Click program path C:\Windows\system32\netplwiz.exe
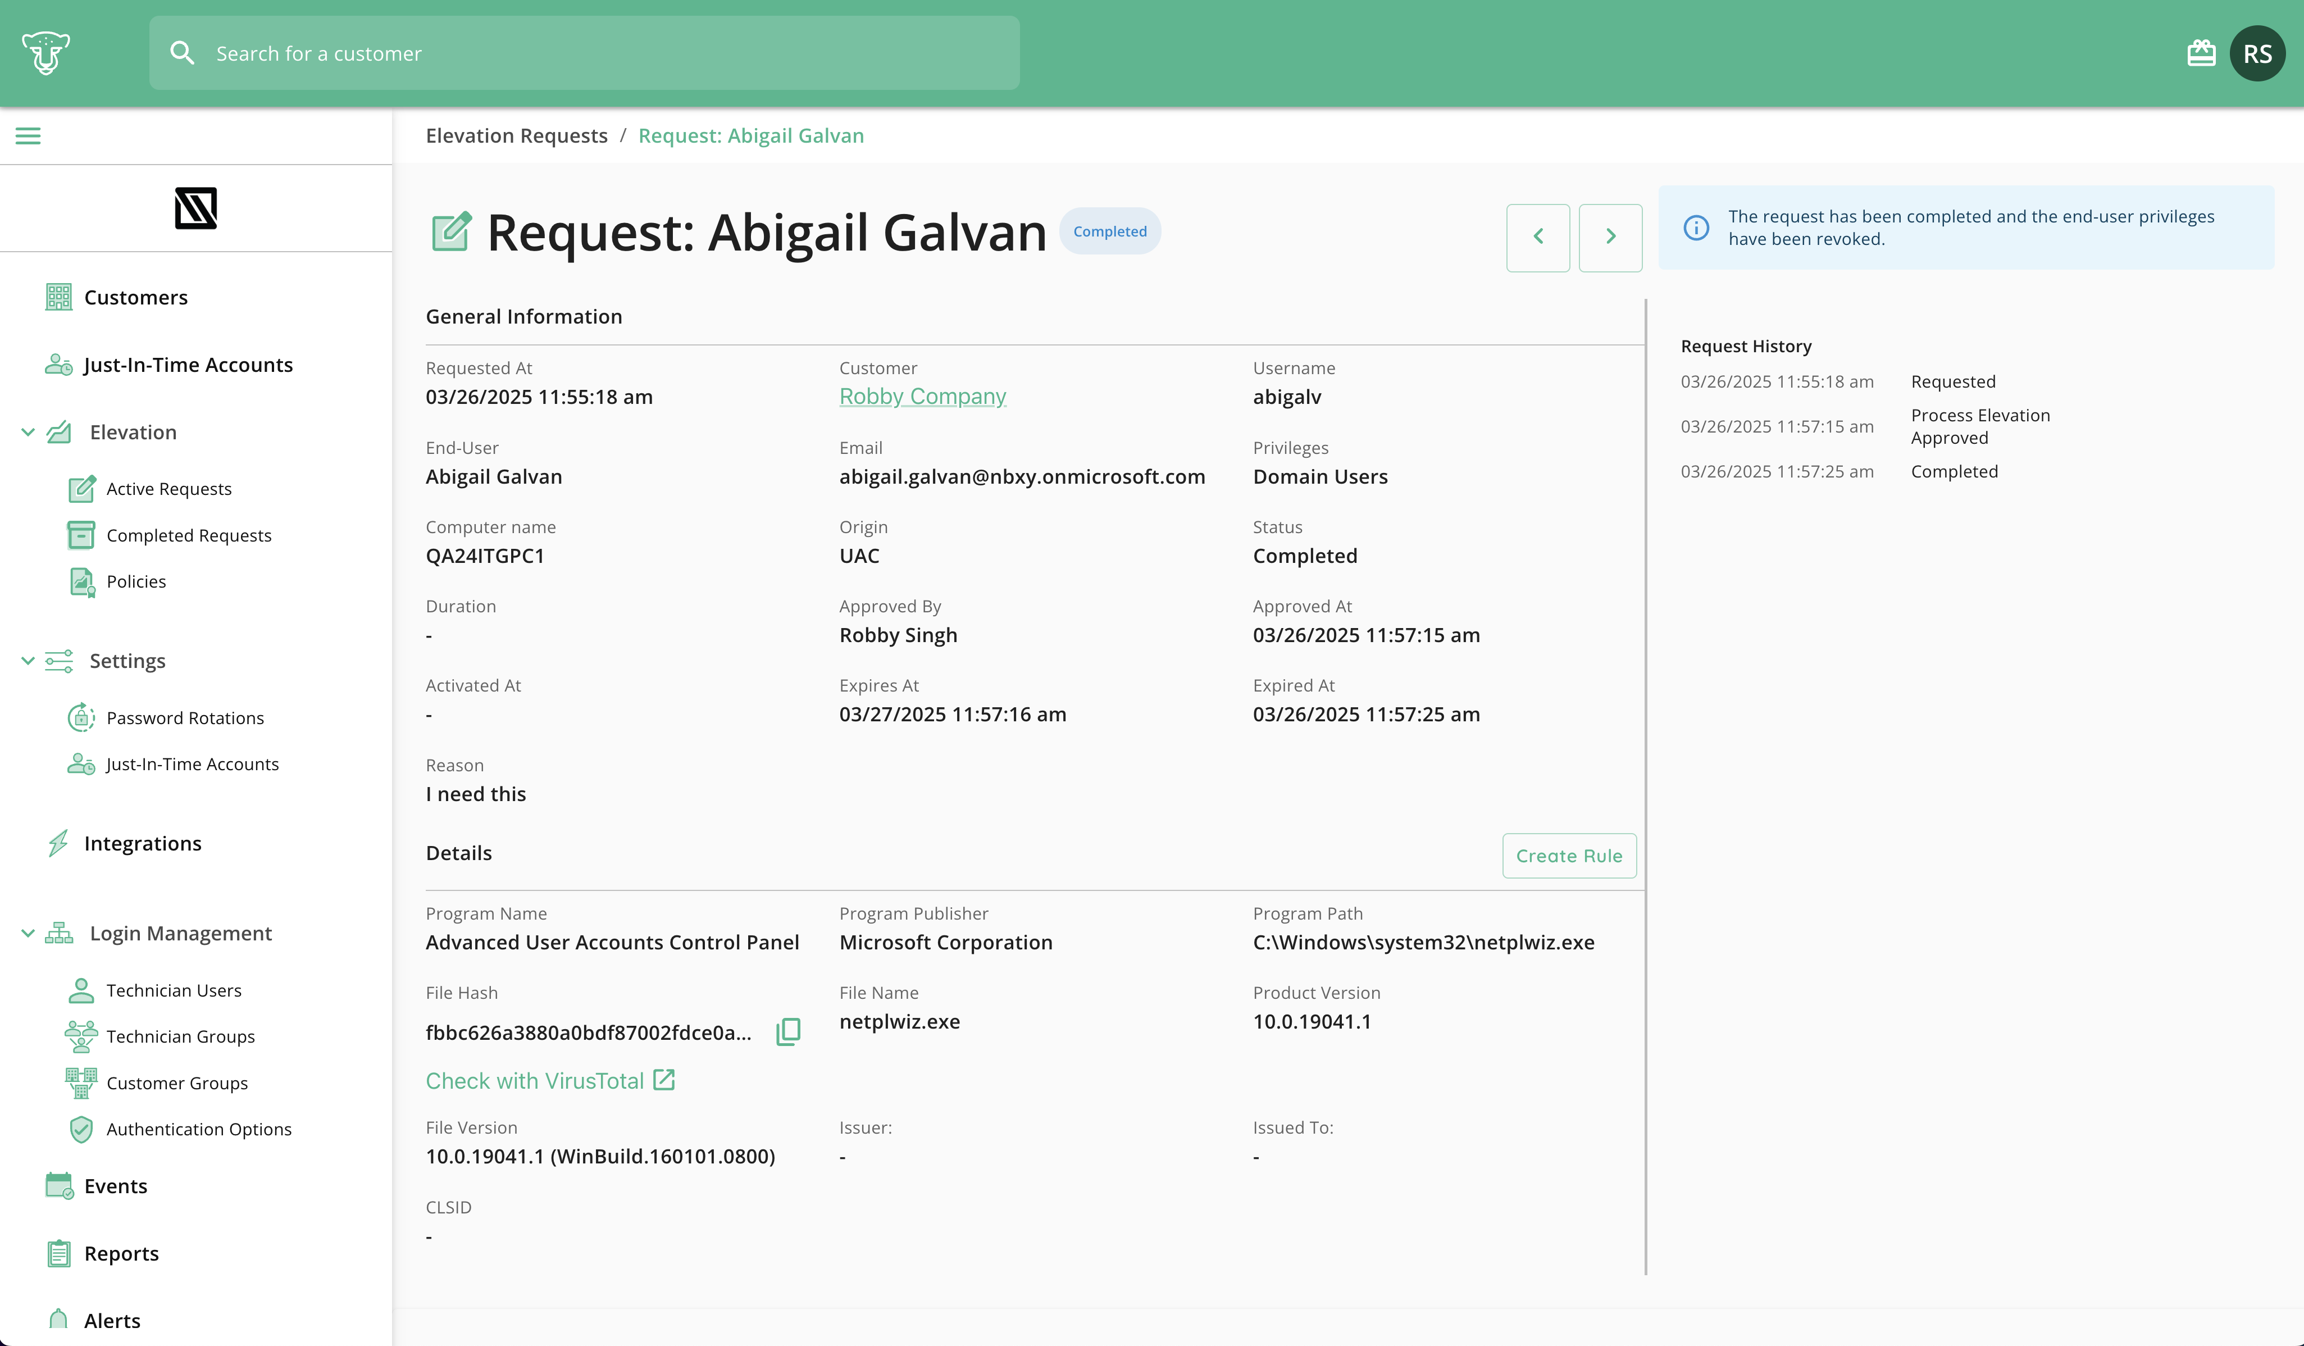This screenshot has height=1346, width=2304. point(1423,942)
